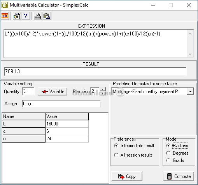198x185 pixels.
Task: Select the Radians mode
Action: tap(168, 146)
